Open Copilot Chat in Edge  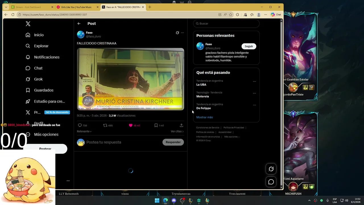(x=276, y=15)
